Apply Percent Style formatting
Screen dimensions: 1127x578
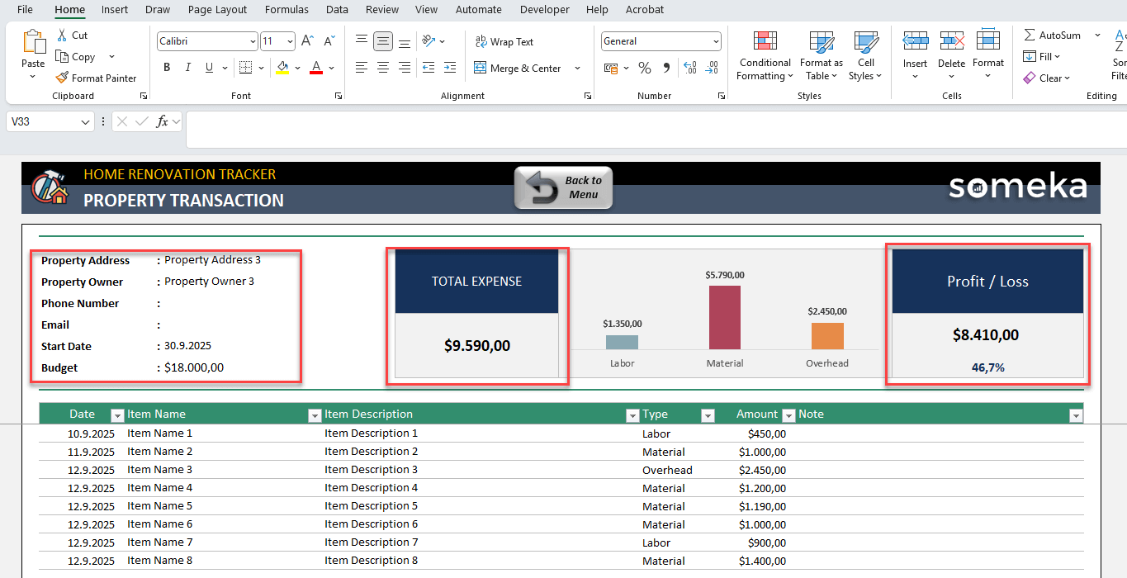coord(645,69)
